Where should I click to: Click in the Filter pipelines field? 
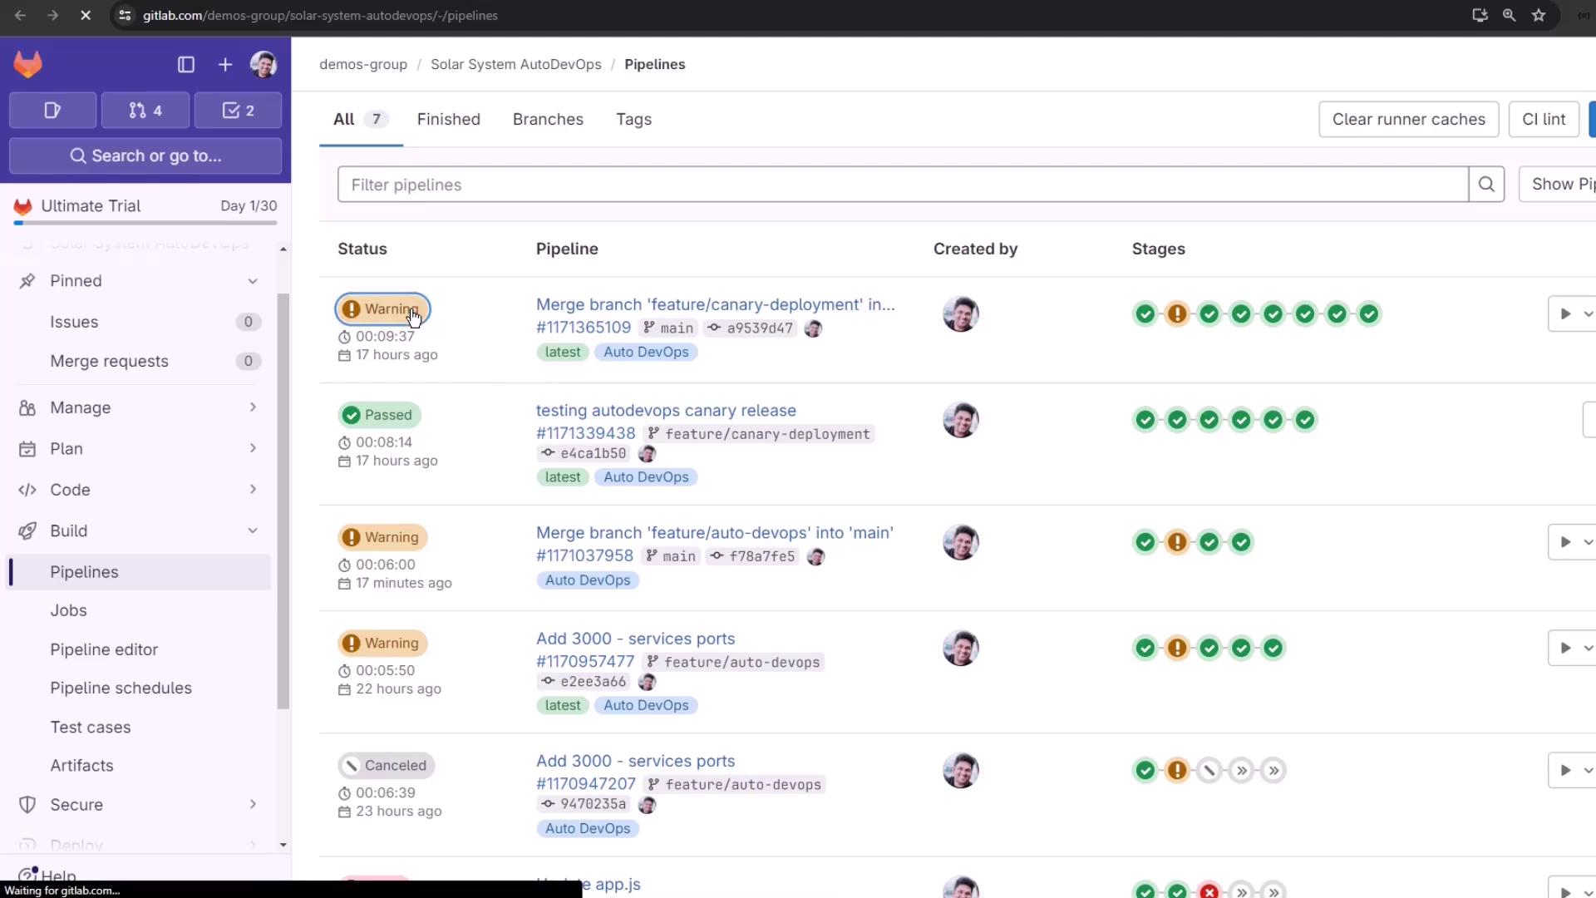(902, 185)
